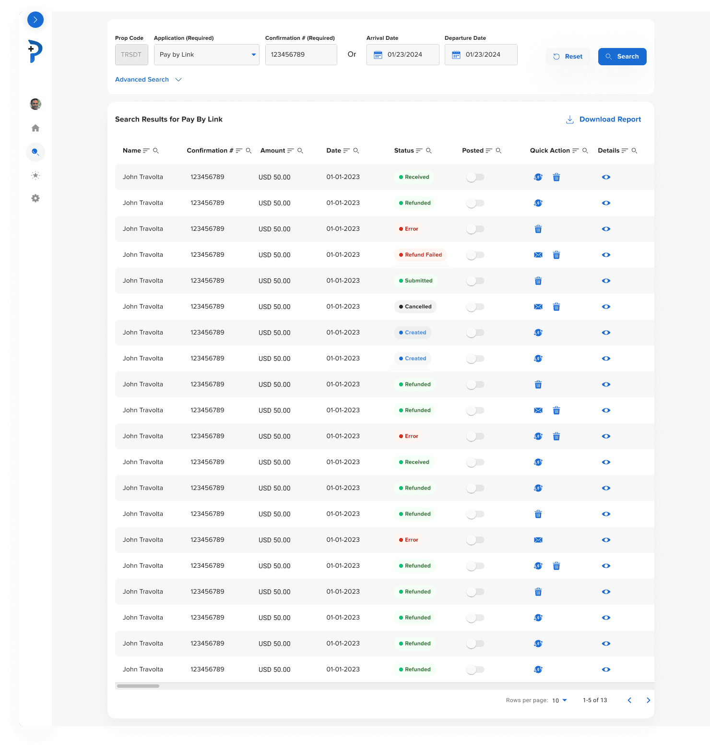Click the "Search Results for Pay By Link" heading
The height and width of the screenshot is (753, 710).
point(169,120)
